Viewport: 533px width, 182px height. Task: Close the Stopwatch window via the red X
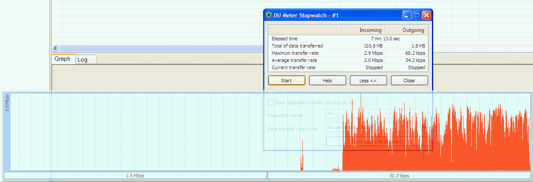tap(426, 15)
